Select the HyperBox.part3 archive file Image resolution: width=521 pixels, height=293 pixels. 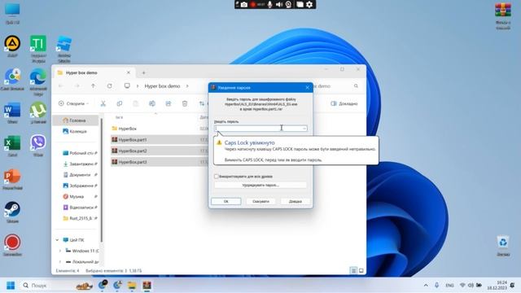click(160, 162)
